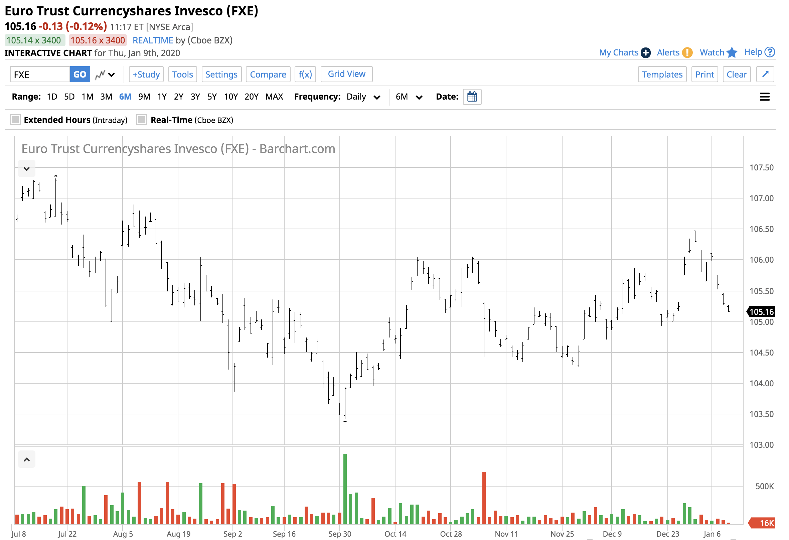This screenshot has width=789, height=540.
Task: Open chart type dropdown arrow
Action: (112, 75)
